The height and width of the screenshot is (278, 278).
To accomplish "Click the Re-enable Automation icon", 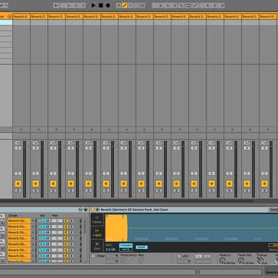I will tap(131, 6).
